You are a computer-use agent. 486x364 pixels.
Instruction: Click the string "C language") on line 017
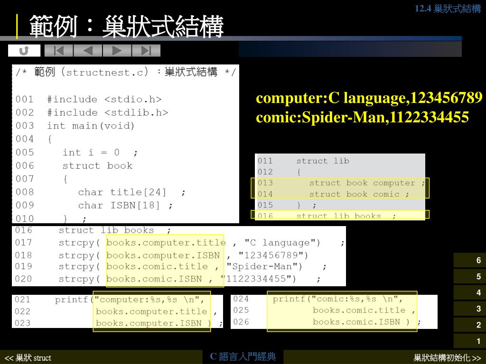282,243
